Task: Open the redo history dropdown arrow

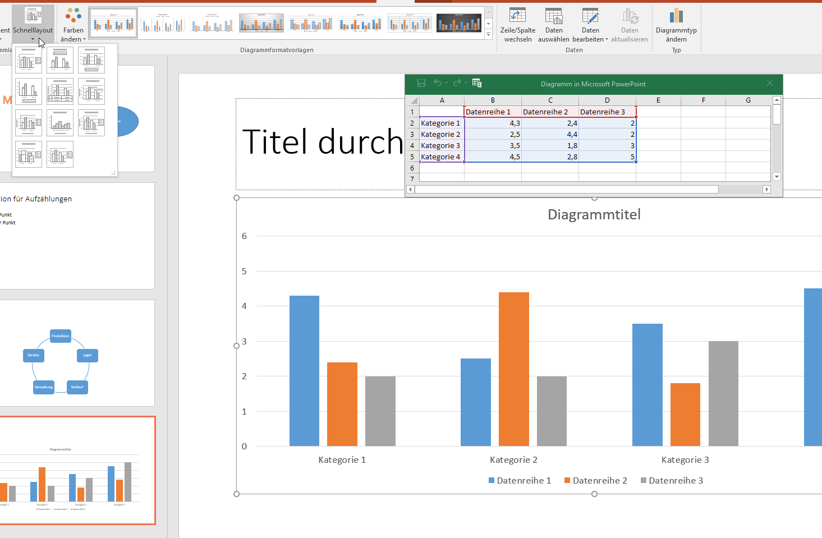Action: [x=466, y=83]
